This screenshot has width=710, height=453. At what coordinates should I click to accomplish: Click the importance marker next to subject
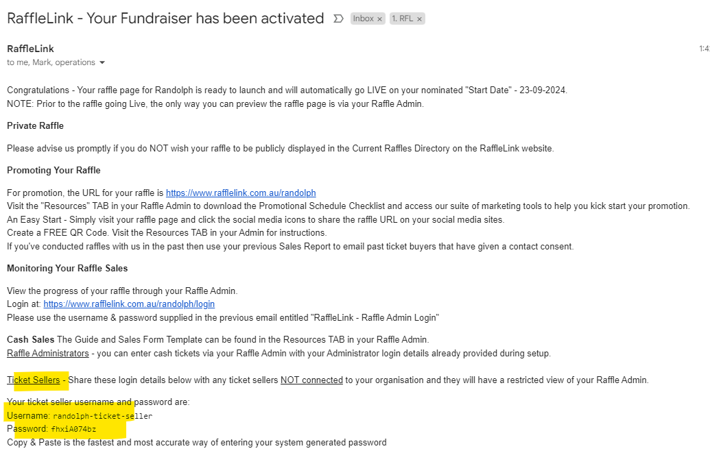338,19
